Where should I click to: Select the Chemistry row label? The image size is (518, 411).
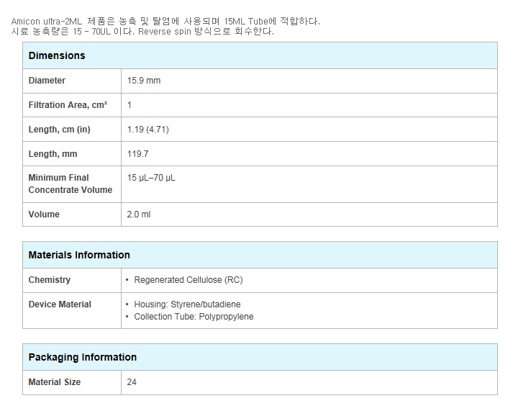coord(50,280)
